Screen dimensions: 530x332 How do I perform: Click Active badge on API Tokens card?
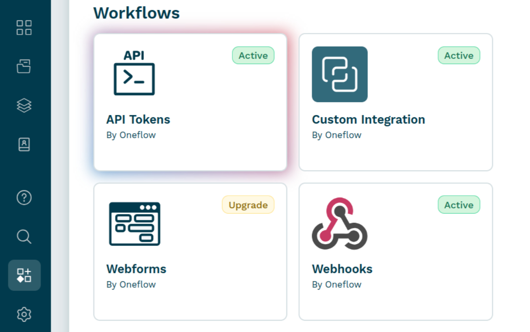(253, 56)
